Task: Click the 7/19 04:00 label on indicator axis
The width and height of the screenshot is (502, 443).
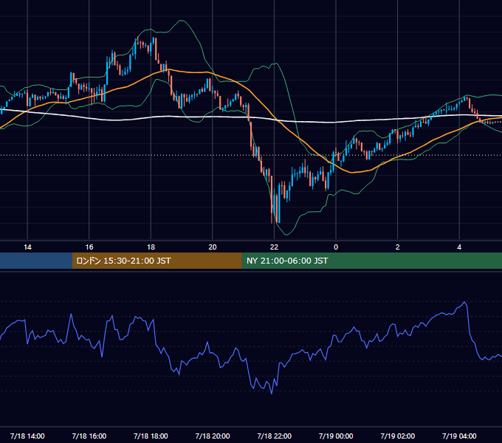Action: pos(459,436)
